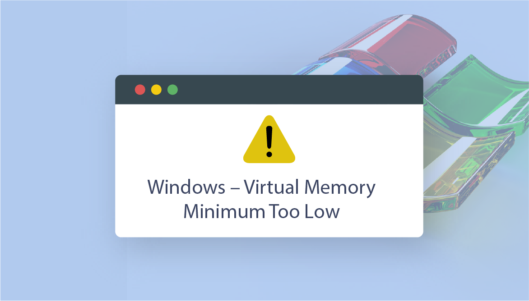
Task: Click the red circle in title bar
Action: (140, 90)
